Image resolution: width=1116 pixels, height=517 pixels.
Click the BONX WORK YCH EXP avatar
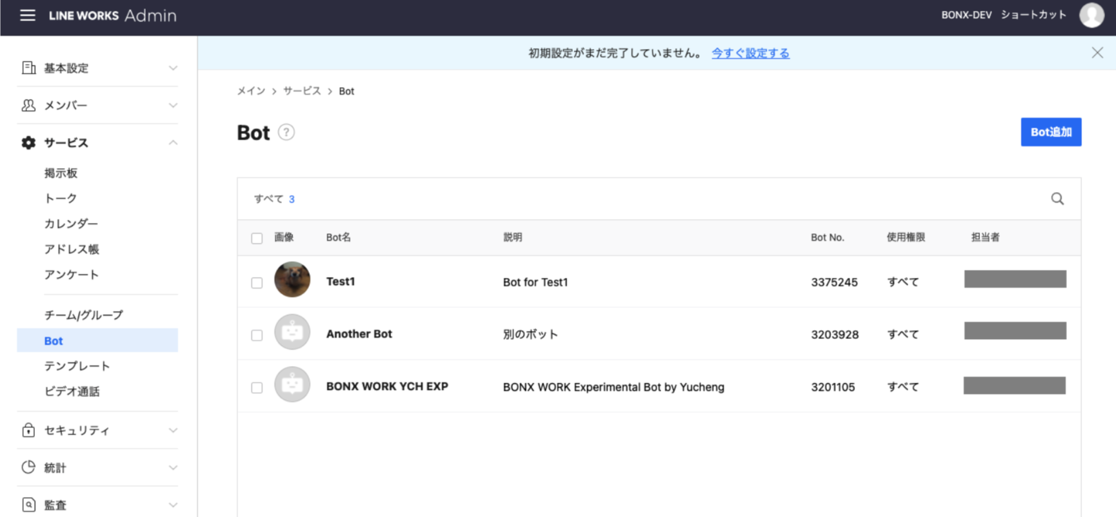[292, 384]
